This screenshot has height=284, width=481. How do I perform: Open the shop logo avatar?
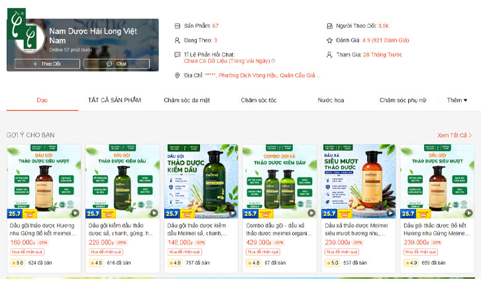pyautogui.click(x=30, y=38)
